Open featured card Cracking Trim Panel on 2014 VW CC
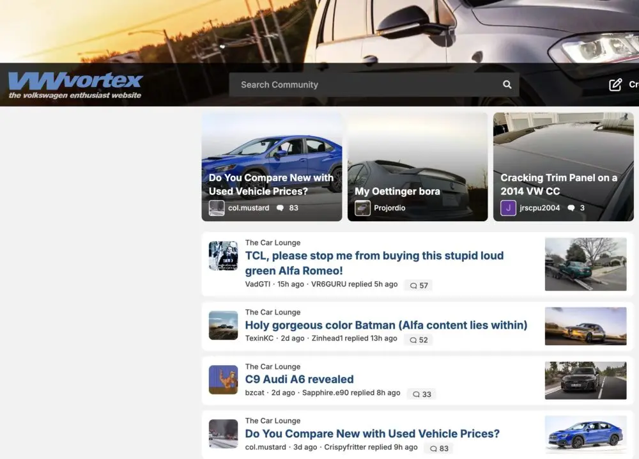 point(563,167)
